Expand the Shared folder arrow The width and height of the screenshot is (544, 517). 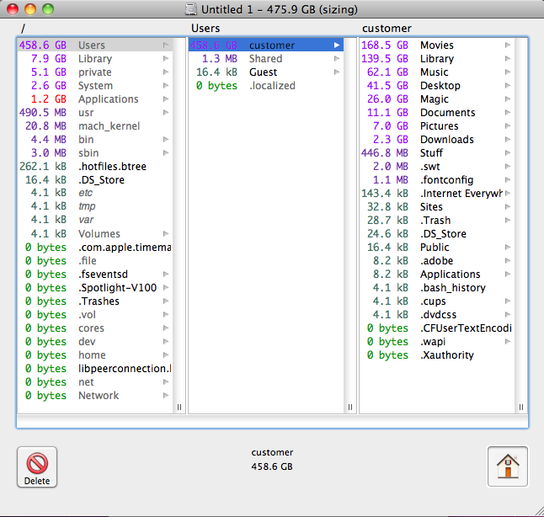click(337, 59)
